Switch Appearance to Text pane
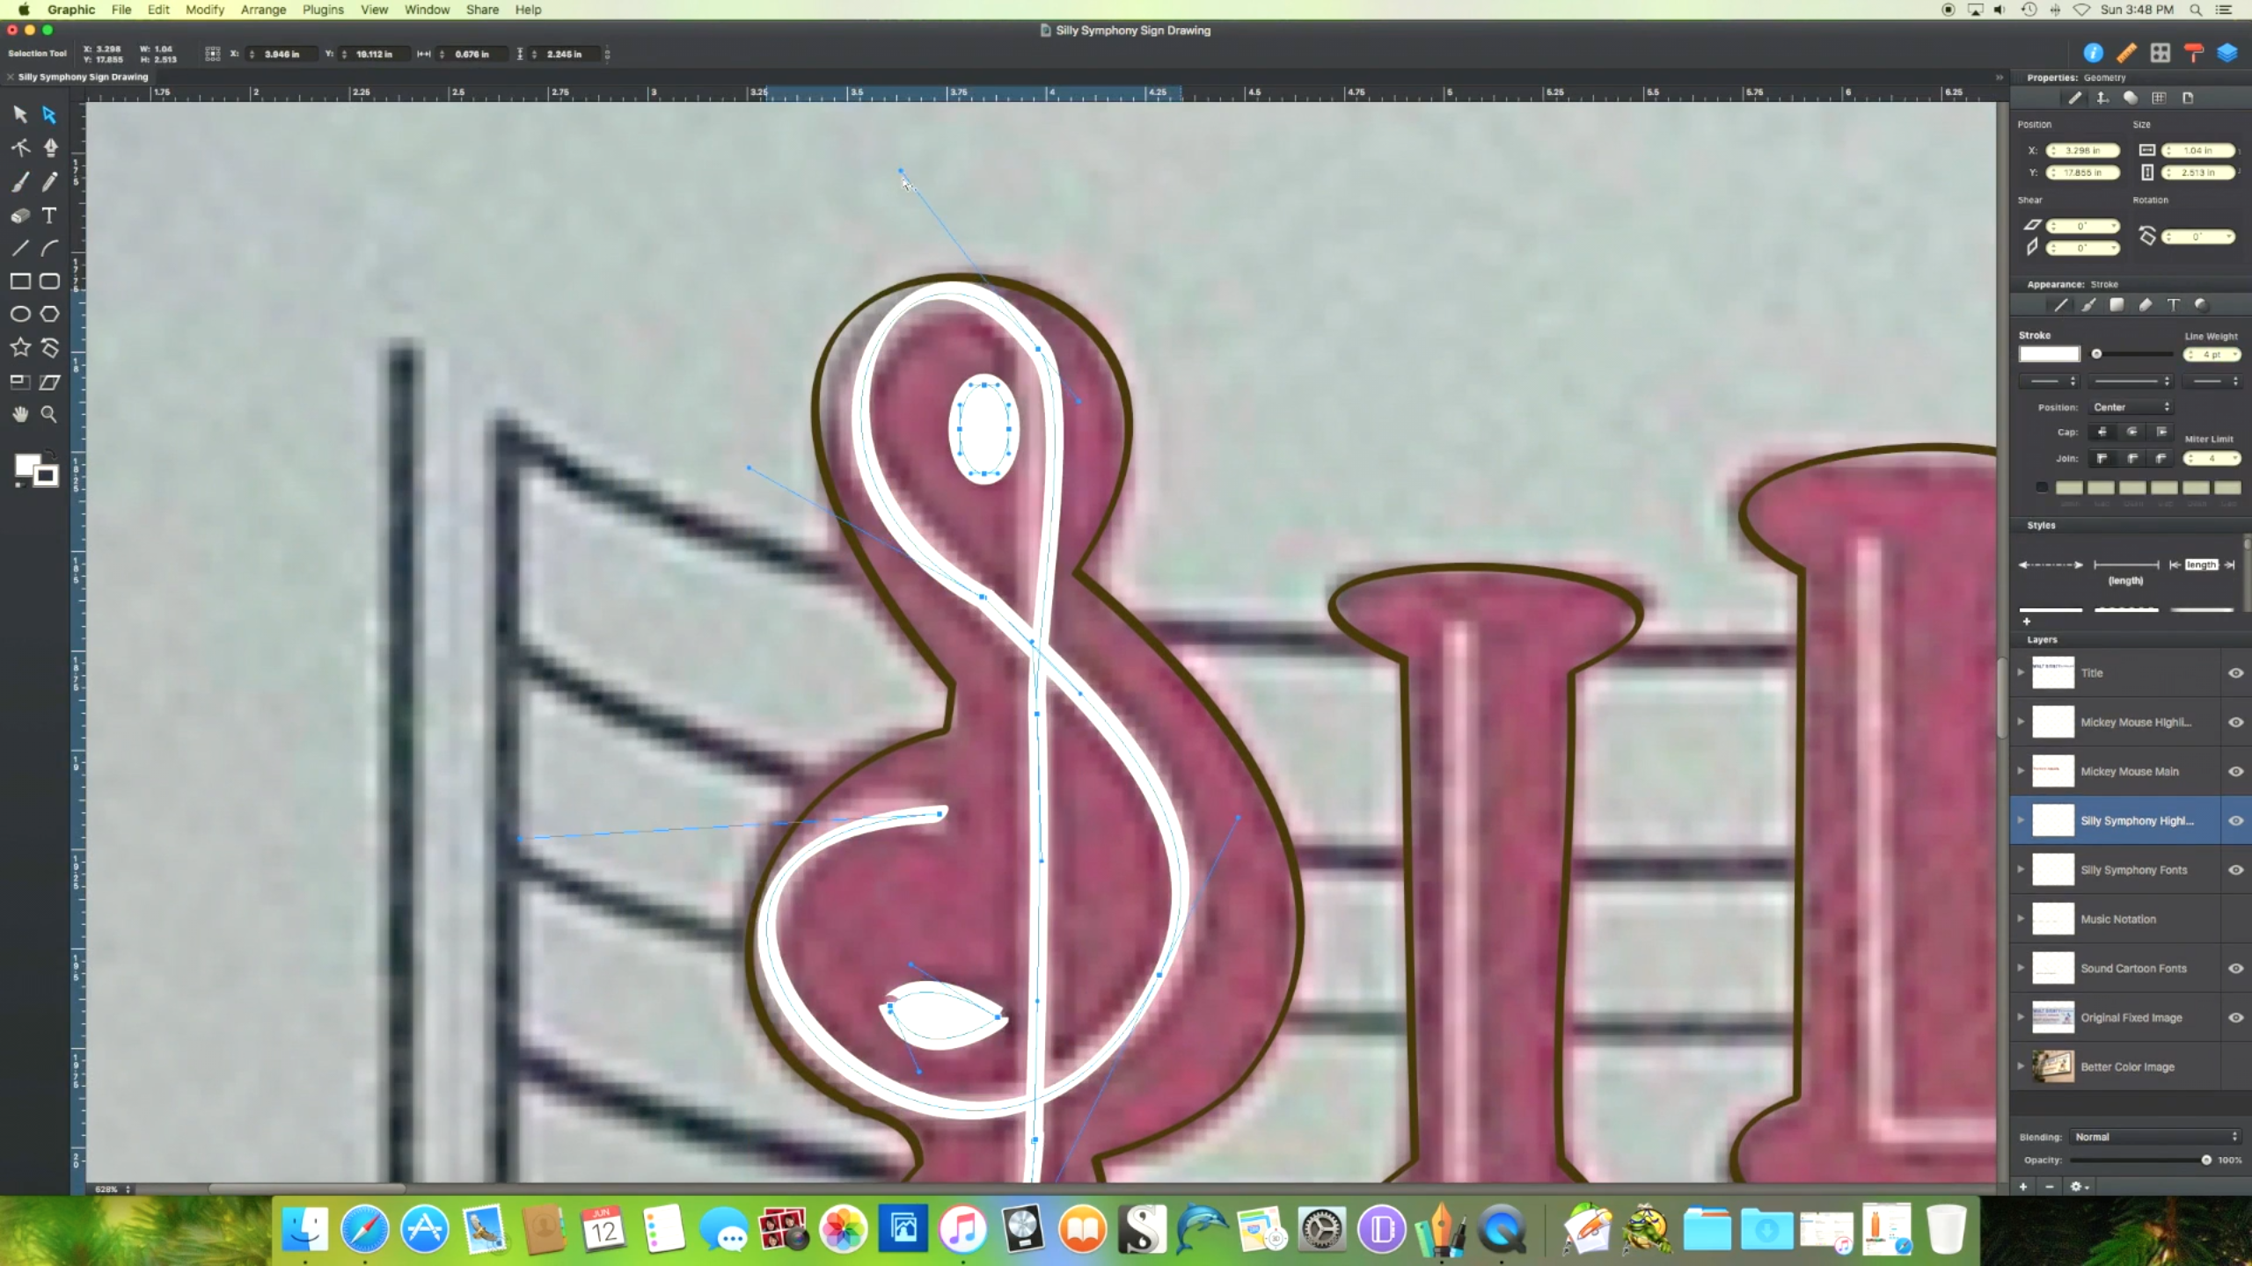This screenshot has height=1266, width=2252. coord(2173,305)
